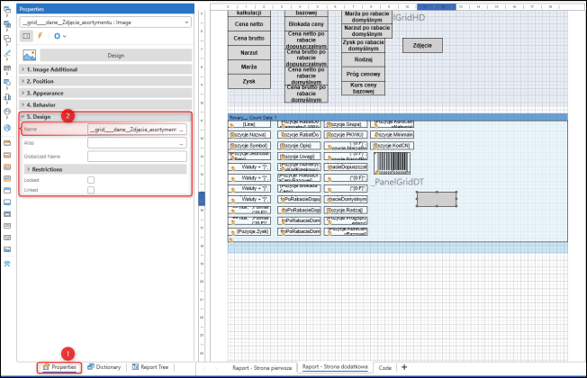
Task: Enable the Locked checkbox
Action: [91, 180]
